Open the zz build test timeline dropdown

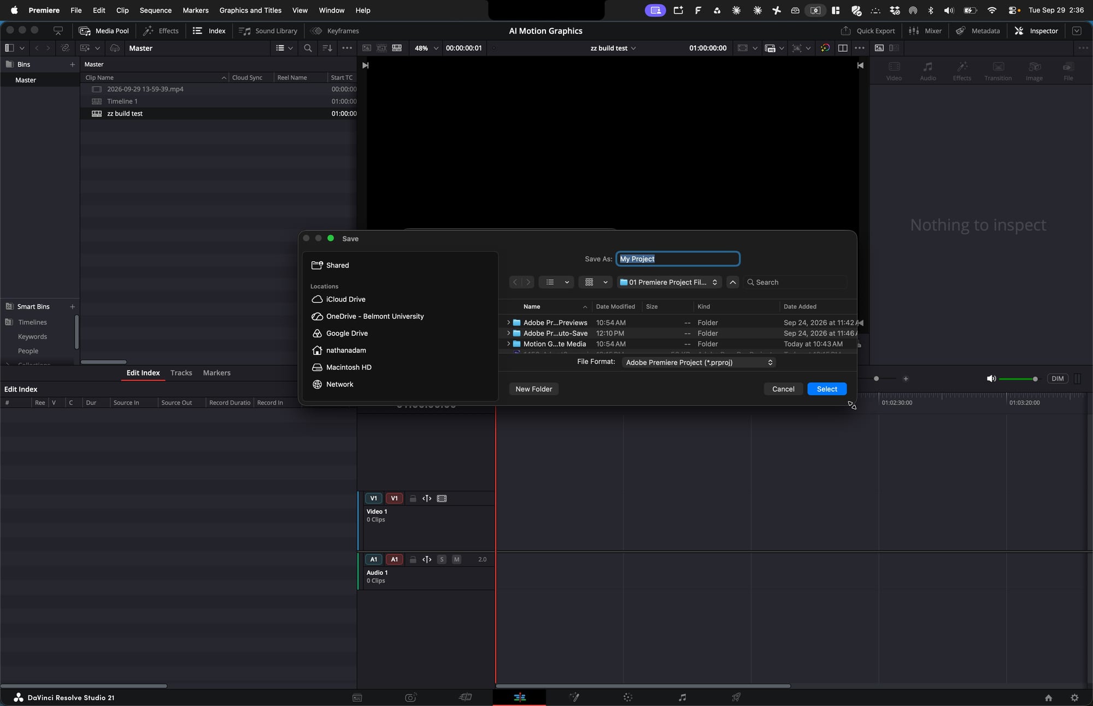click(613, 48)
